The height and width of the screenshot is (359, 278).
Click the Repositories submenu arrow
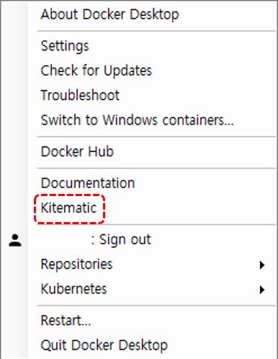262,265
